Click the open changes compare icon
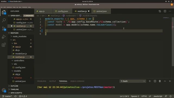The image size is (174, 98). coord(160,11)
